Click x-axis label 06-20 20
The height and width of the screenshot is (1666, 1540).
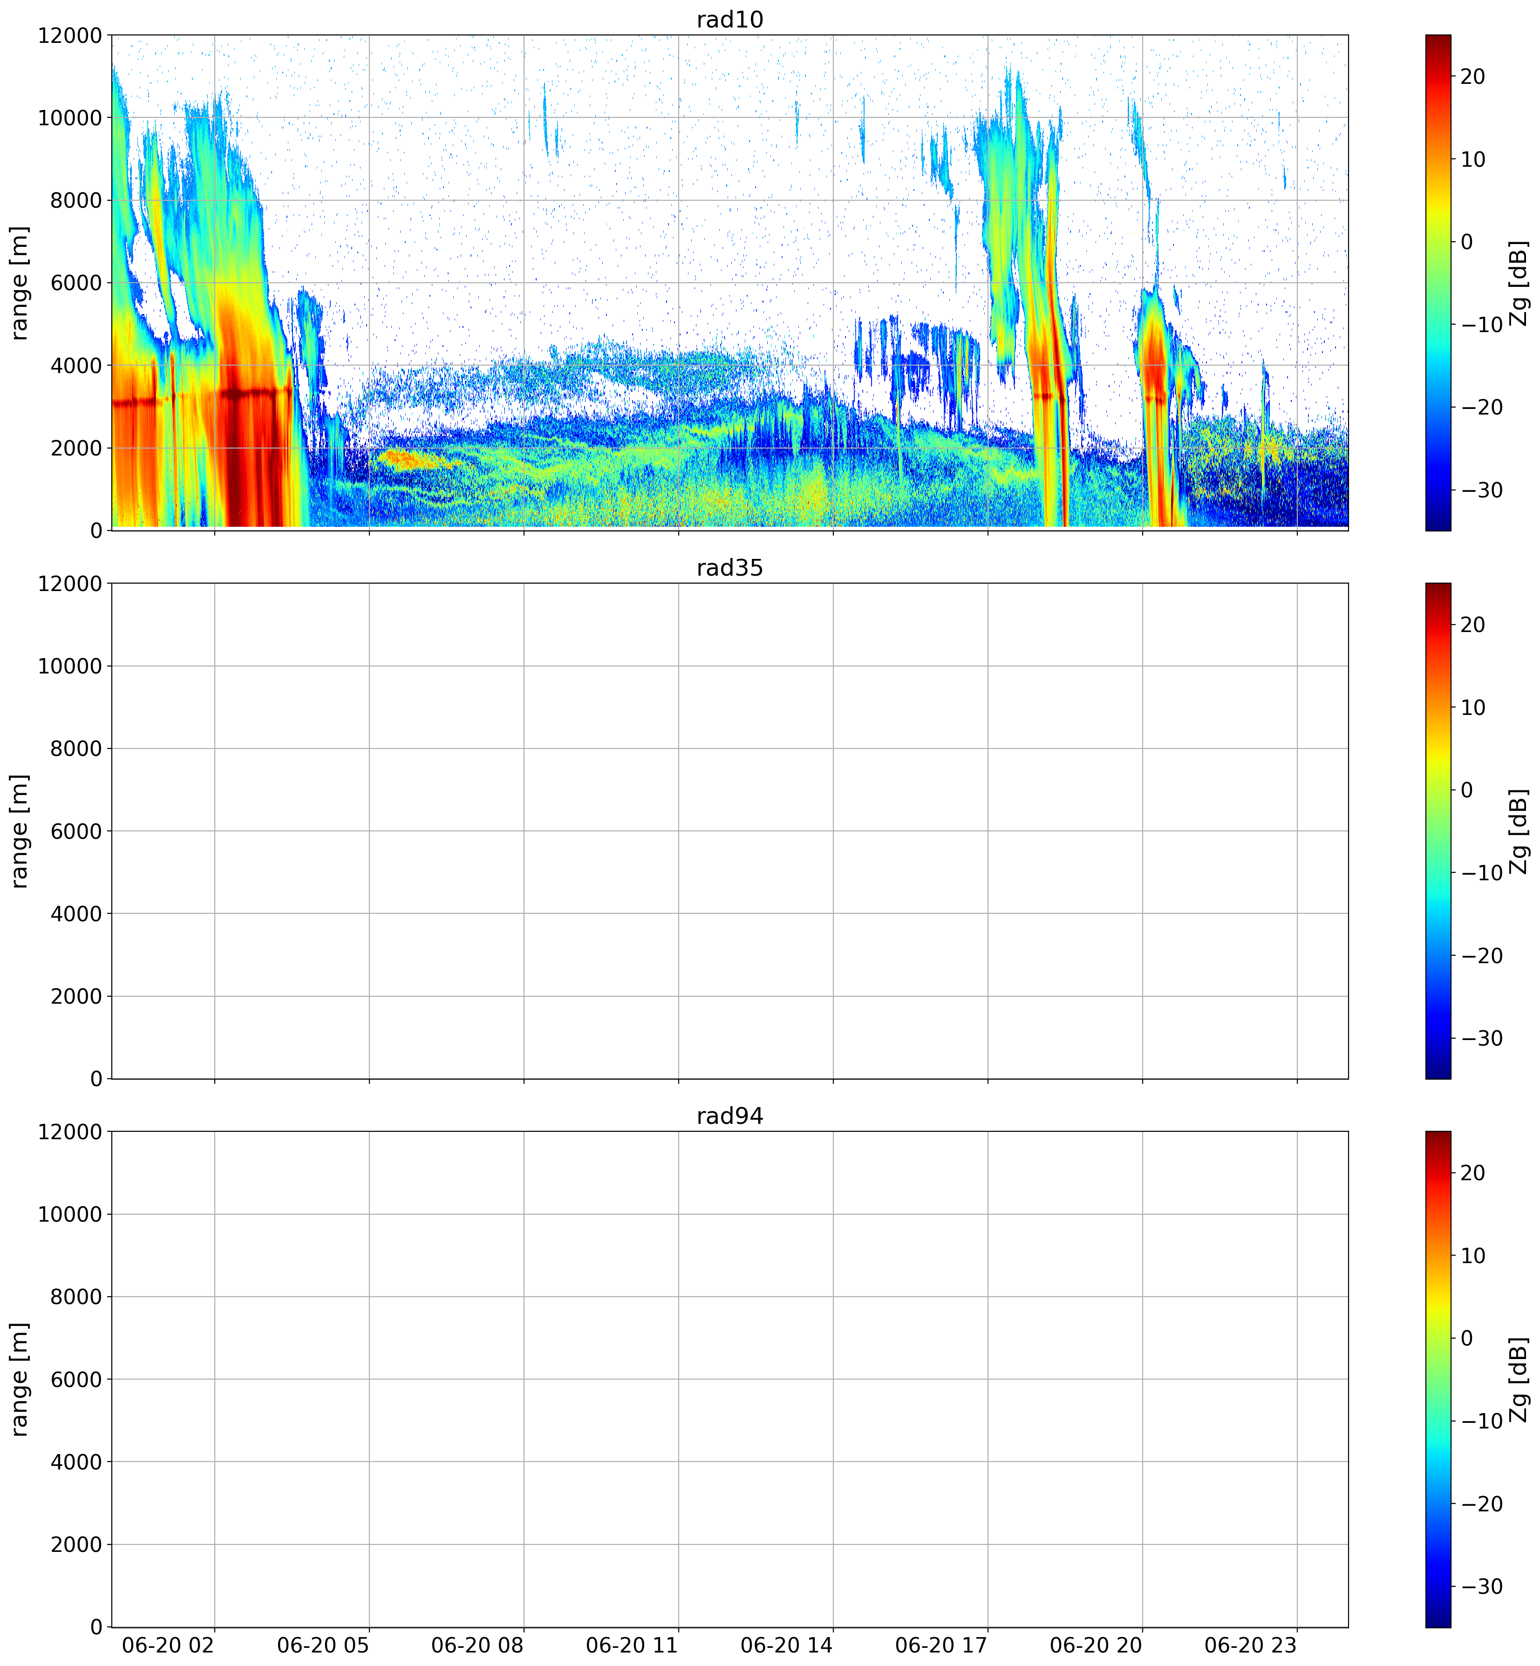pyautogui.click(x=1096, y=1646)
